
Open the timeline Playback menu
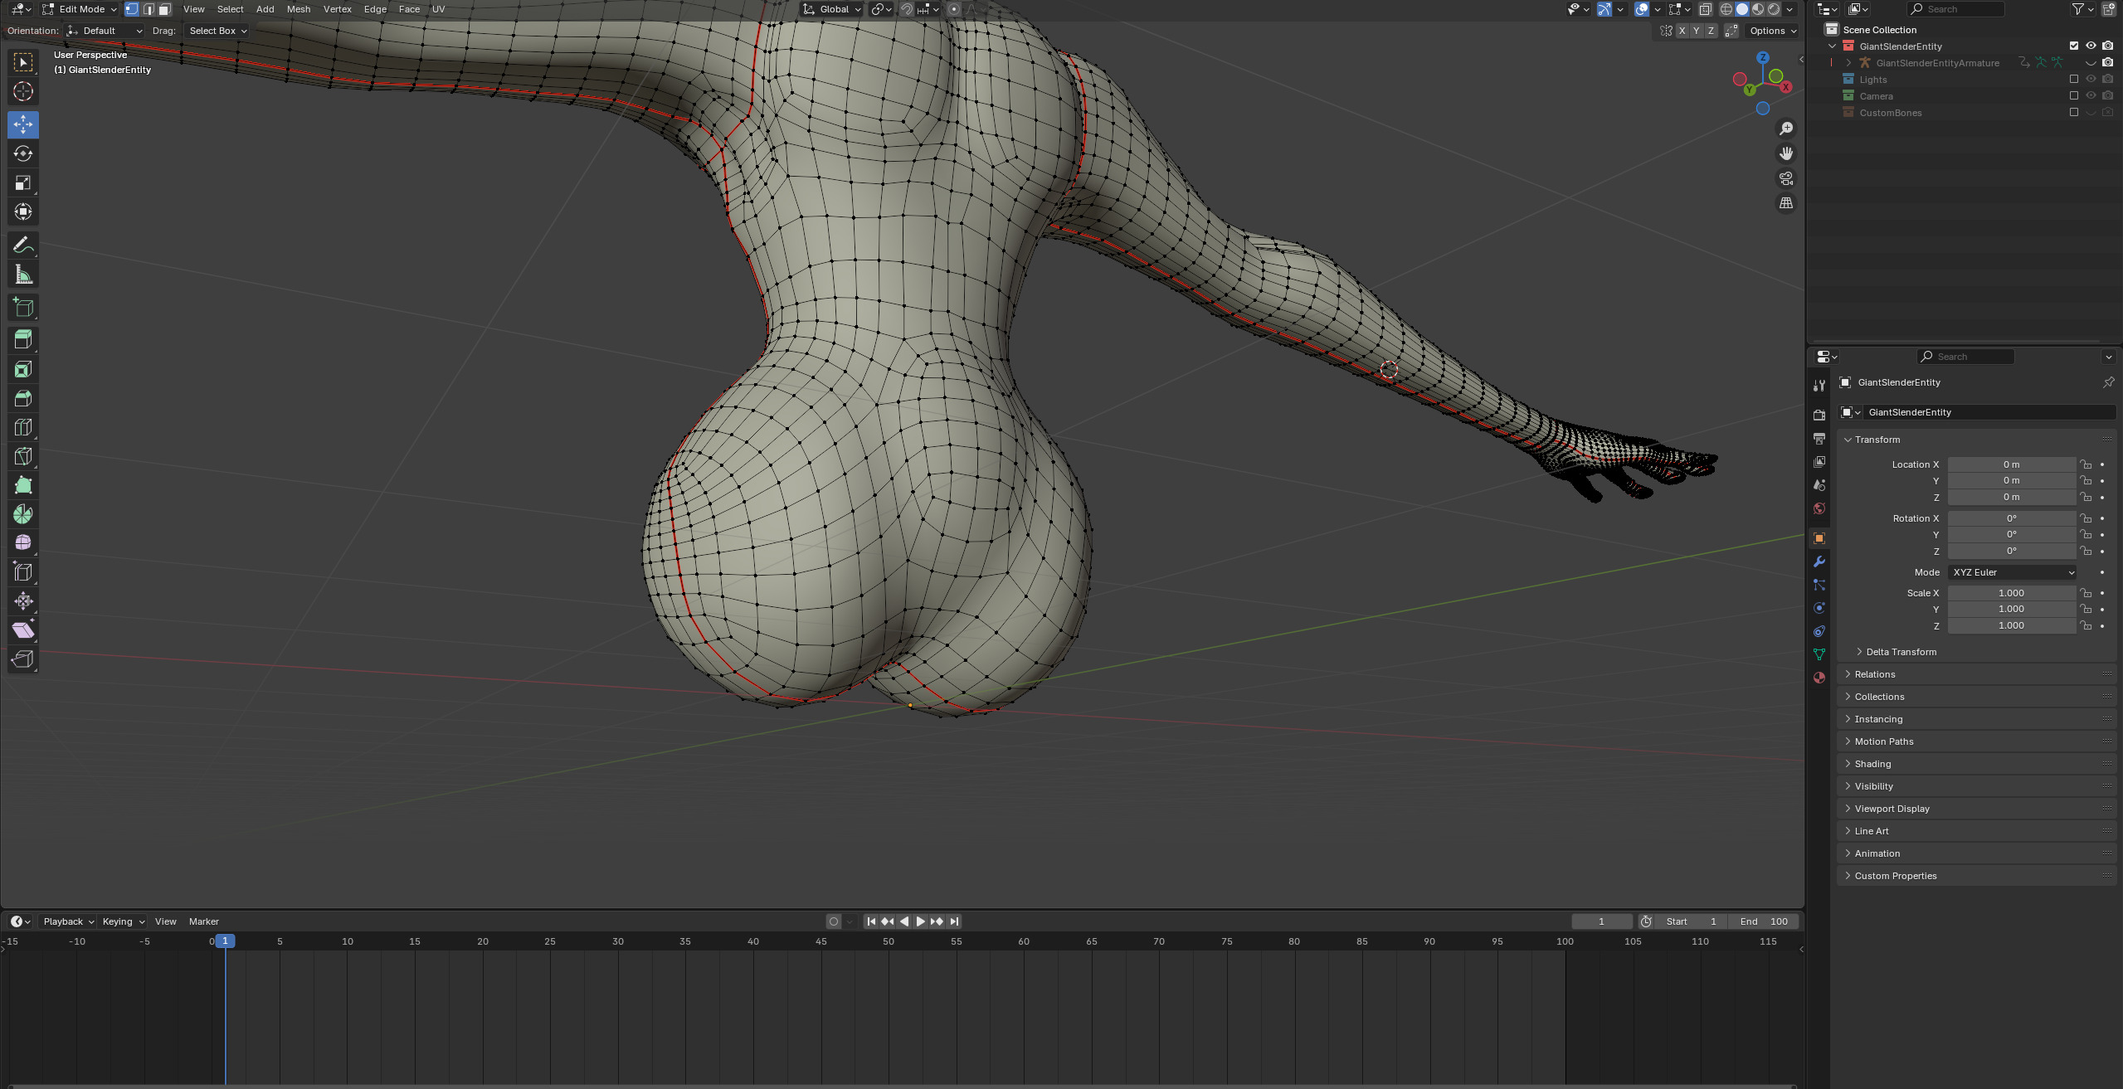(x=67, y=921)
